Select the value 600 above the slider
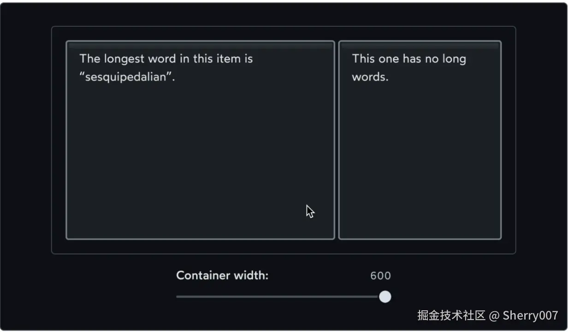Viewport: 568px width, 332px height. tap(380, 275)
